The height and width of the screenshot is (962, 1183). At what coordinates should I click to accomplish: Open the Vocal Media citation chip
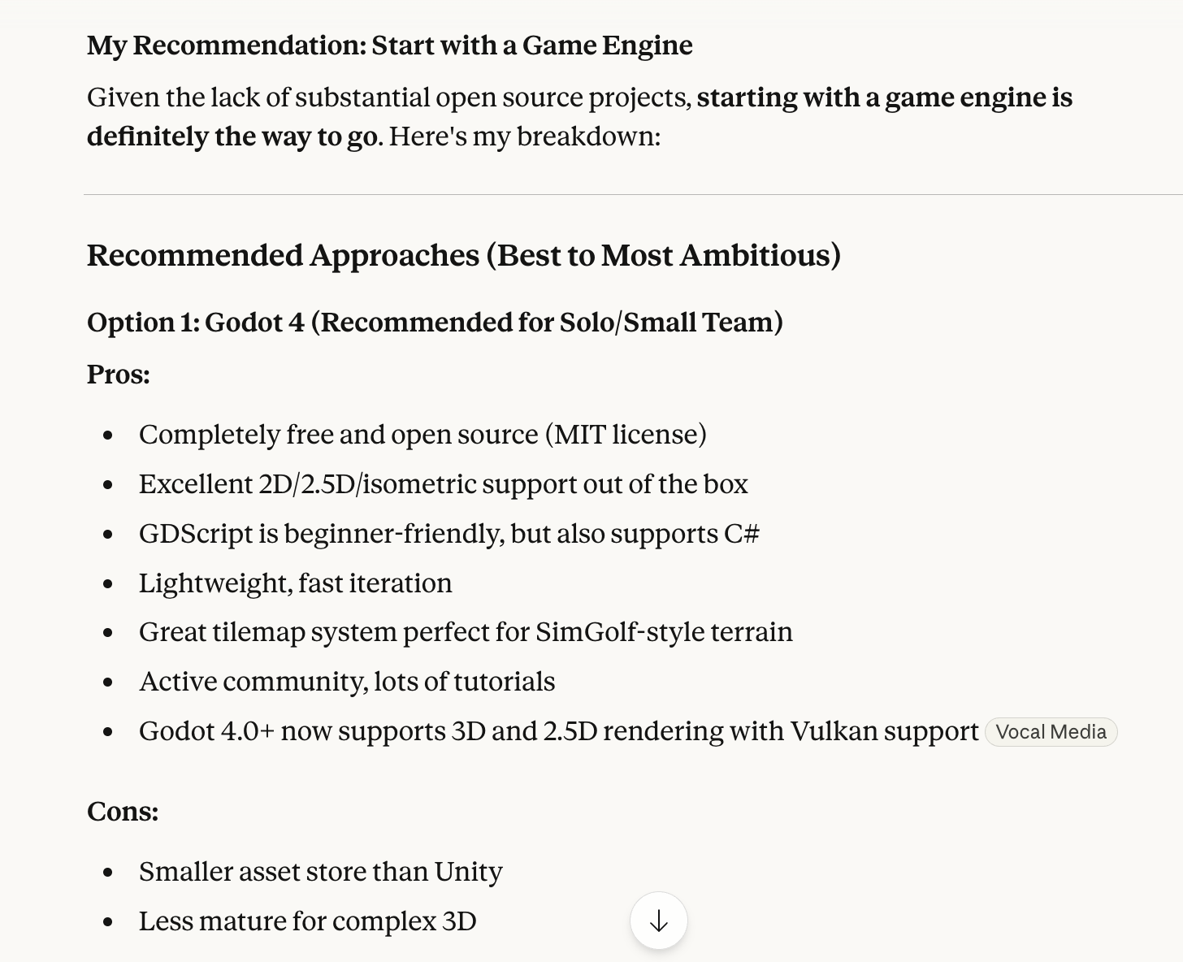1051,732
